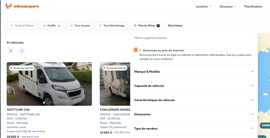This screenshot has width=270, height=138.
Task: Open the Plus de filtres sliders button
Action: click(x=146, y=26)
